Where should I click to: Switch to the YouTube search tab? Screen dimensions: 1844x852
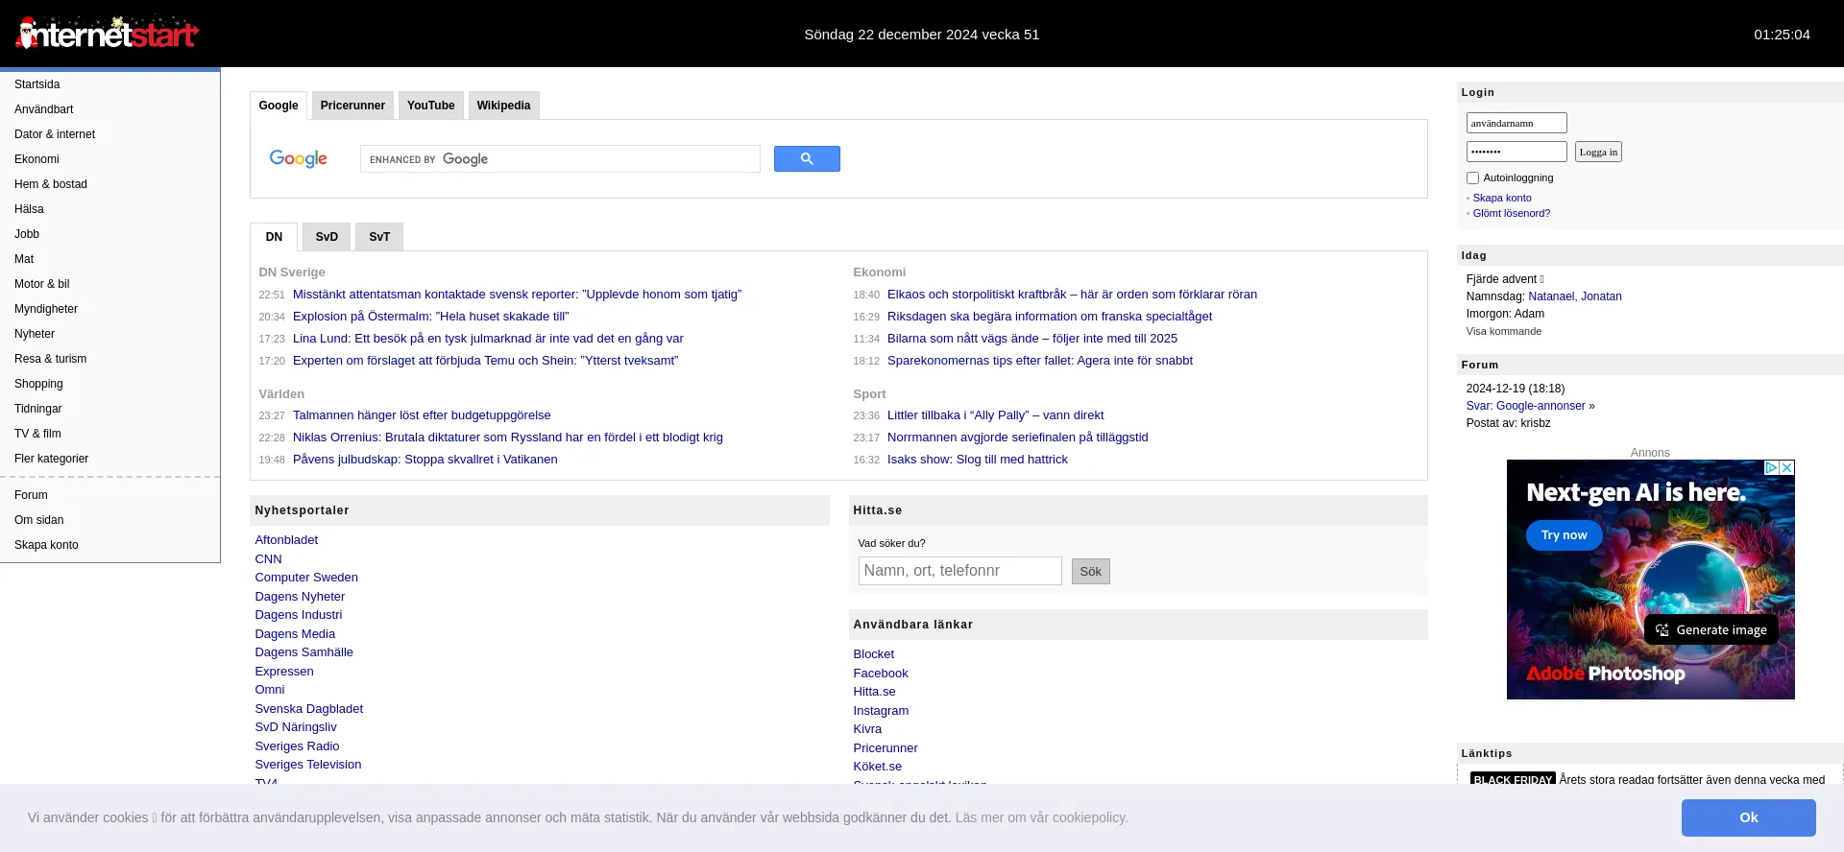pyautogui.click(x=430, y=106)
